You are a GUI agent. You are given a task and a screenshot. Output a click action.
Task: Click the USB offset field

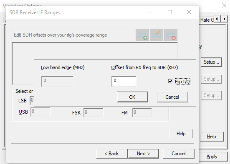[40, 112]
